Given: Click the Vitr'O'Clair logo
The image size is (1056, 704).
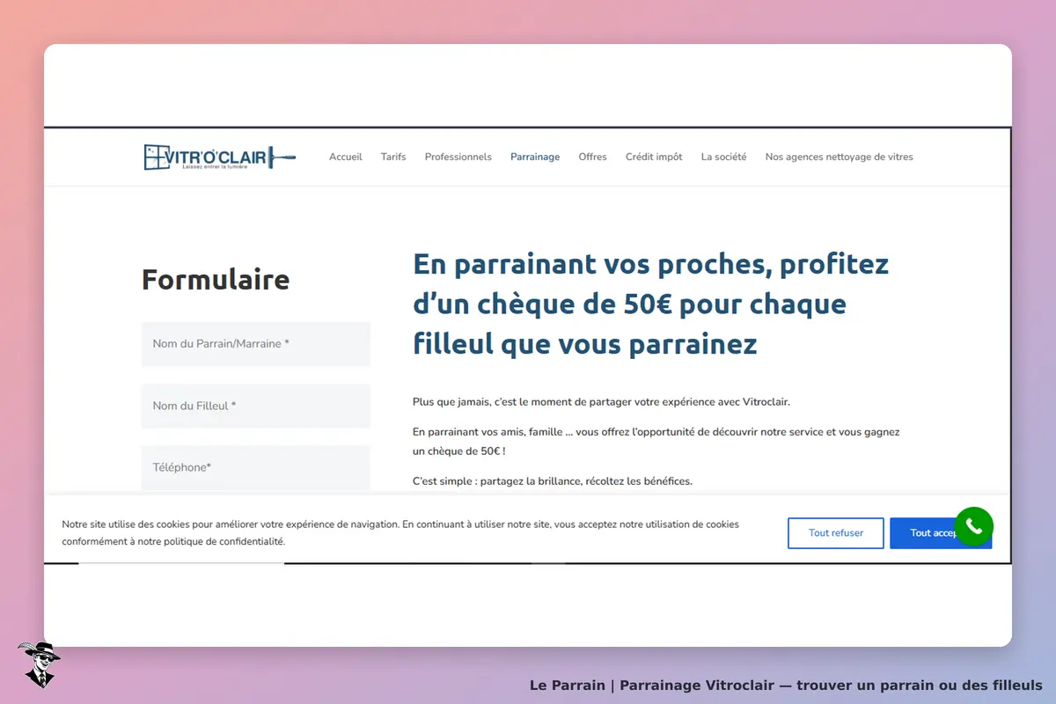Looking at the screenshot, I should 219,157.
